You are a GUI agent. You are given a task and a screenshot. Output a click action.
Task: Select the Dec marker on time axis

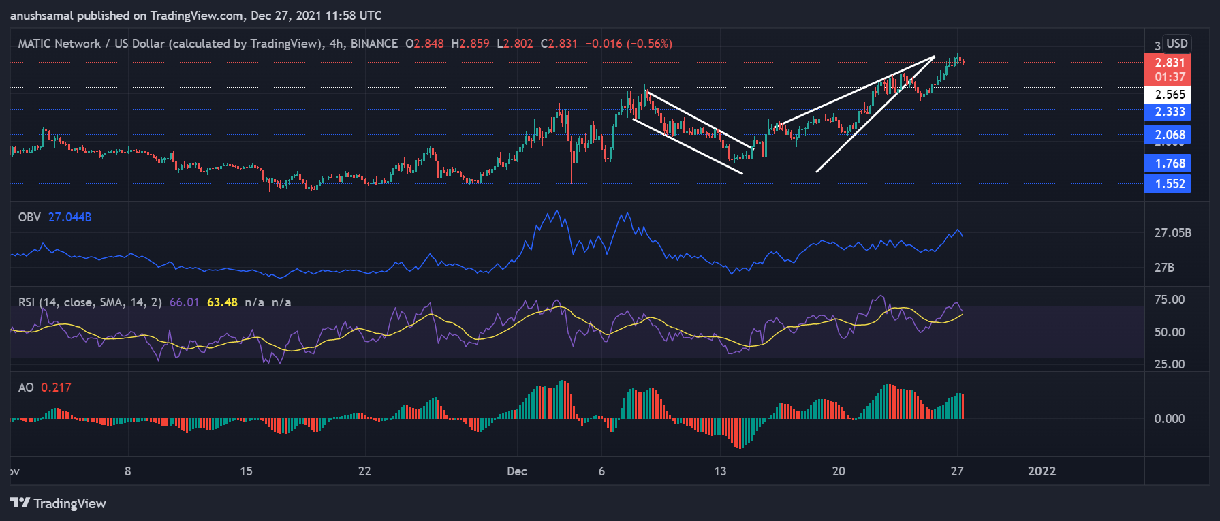pyautogui.click(x=517, y=471)
